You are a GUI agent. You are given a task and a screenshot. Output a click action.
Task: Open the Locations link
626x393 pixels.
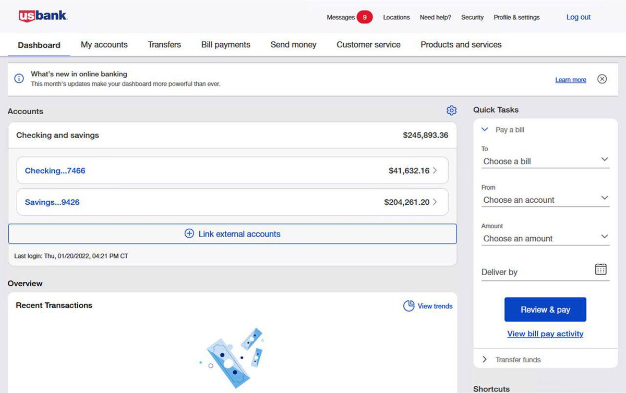pyautogui.click(x=396, y=17)
